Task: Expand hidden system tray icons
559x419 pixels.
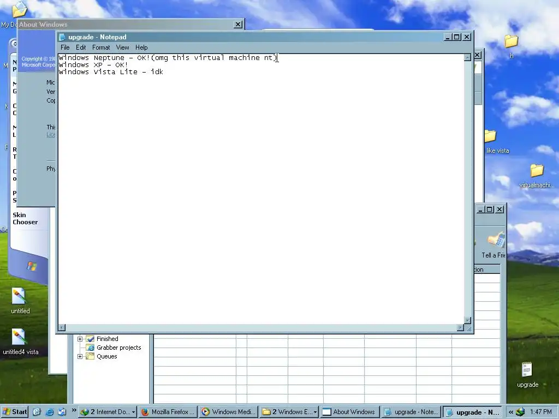Action: 511,412
